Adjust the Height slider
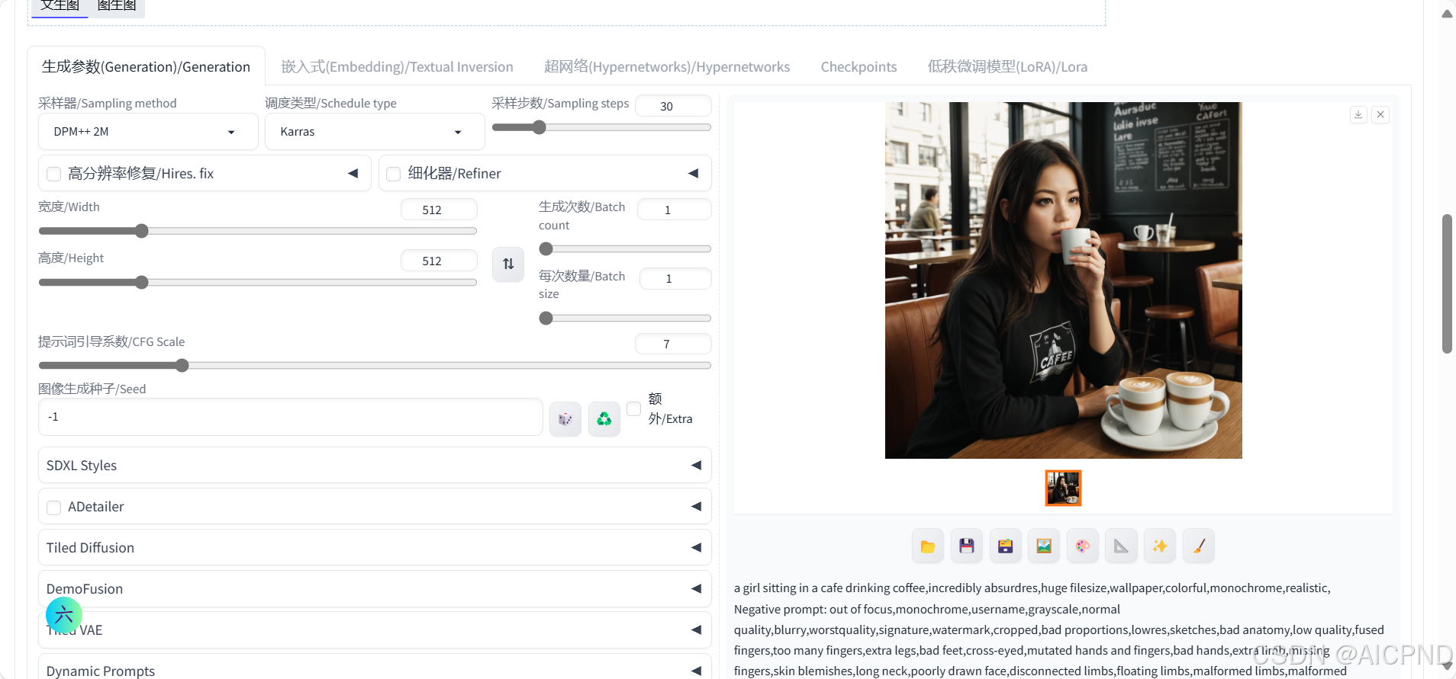This screenshot has width=1456, height=679. [x=257, y=283]
